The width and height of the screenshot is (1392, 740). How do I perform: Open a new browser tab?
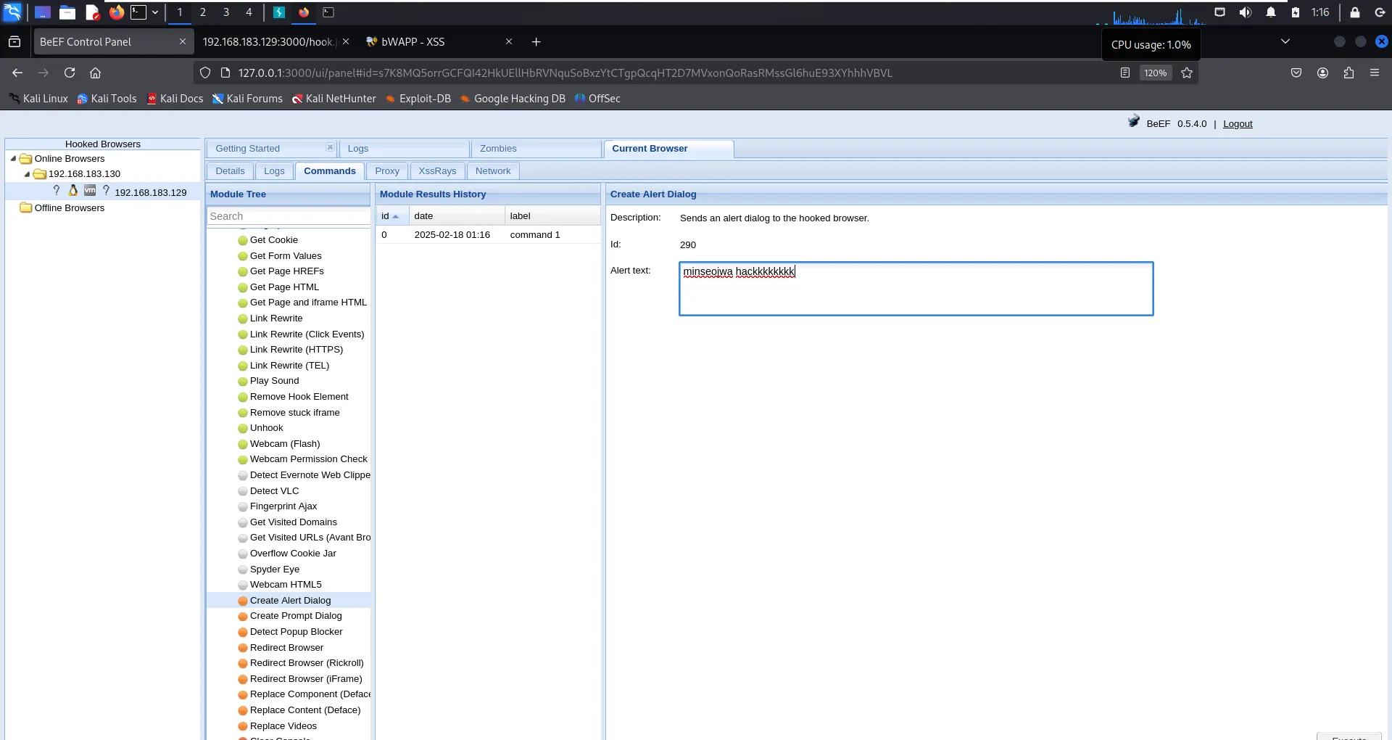(x=536, y=42)
